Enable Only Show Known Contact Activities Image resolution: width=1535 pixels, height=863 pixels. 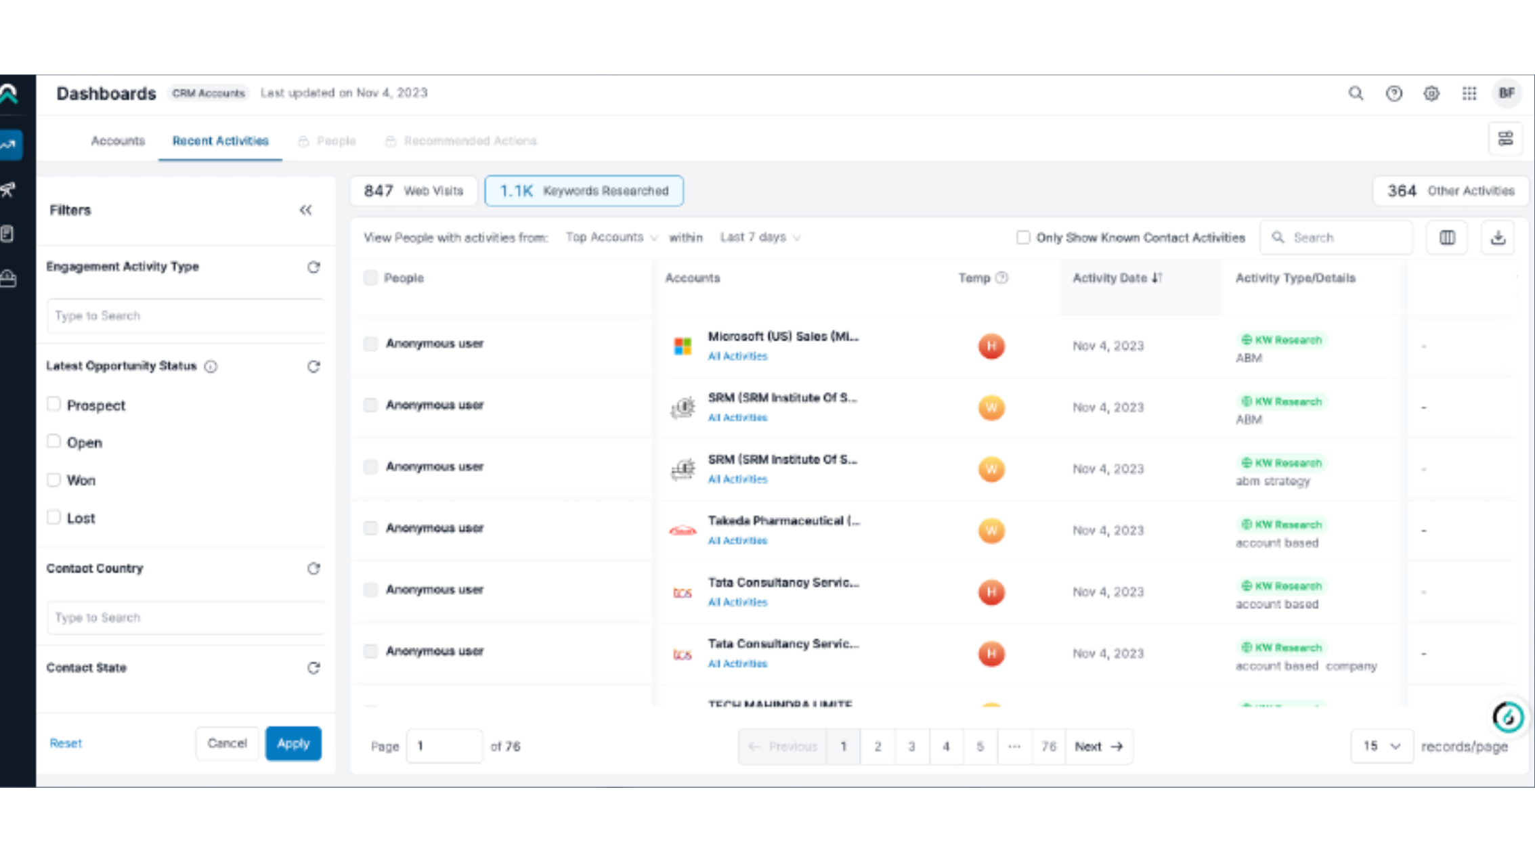tap(1023, 238)
